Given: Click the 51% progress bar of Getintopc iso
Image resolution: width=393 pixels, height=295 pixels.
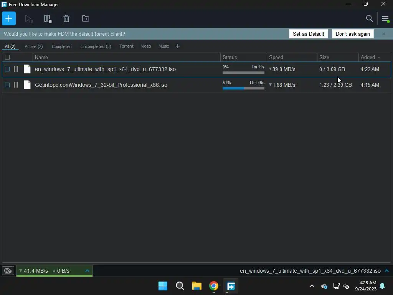Looking at the screenshot, I should pos(243,88).
